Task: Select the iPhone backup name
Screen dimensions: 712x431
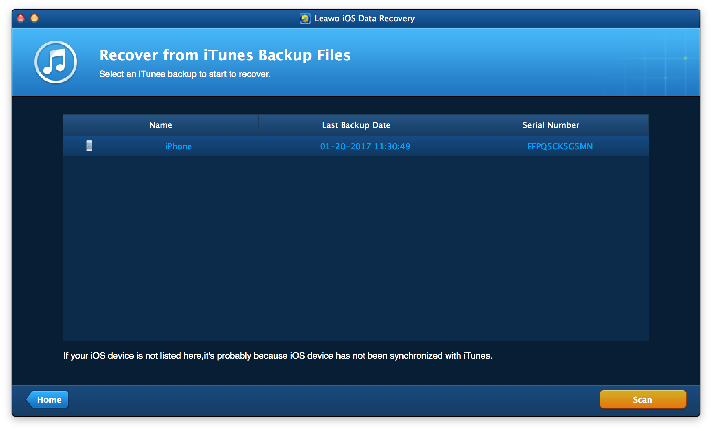Action: (178, 147)
